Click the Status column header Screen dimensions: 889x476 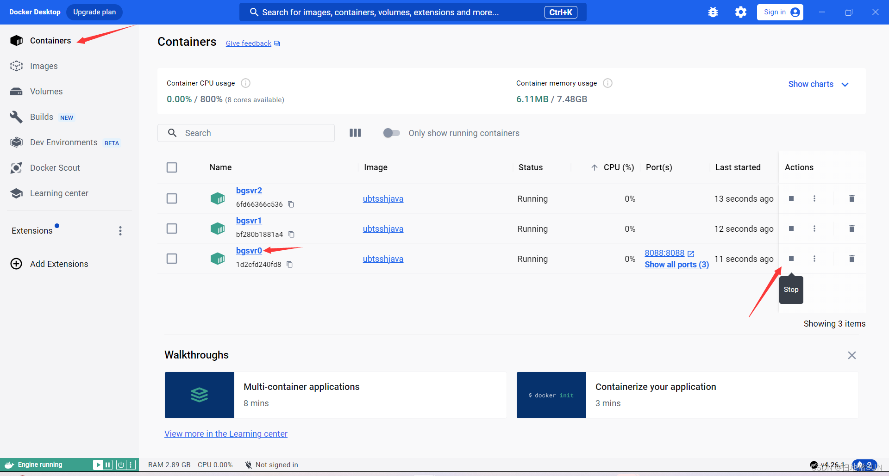531,167
